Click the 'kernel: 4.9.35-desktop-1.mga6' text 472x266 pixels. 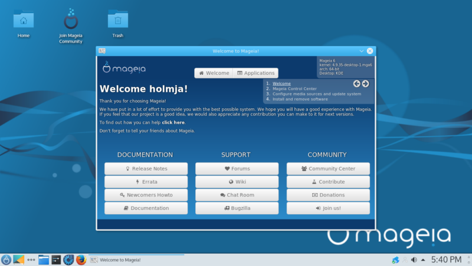346,65
